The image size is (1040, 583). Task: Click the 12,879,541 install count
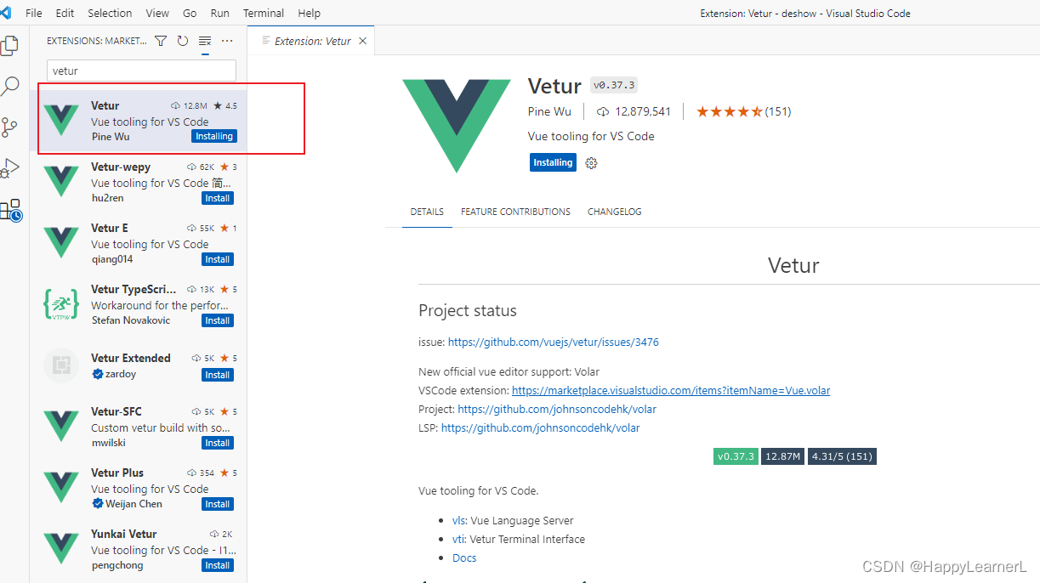pyautogui.click(x=642, y=111)
